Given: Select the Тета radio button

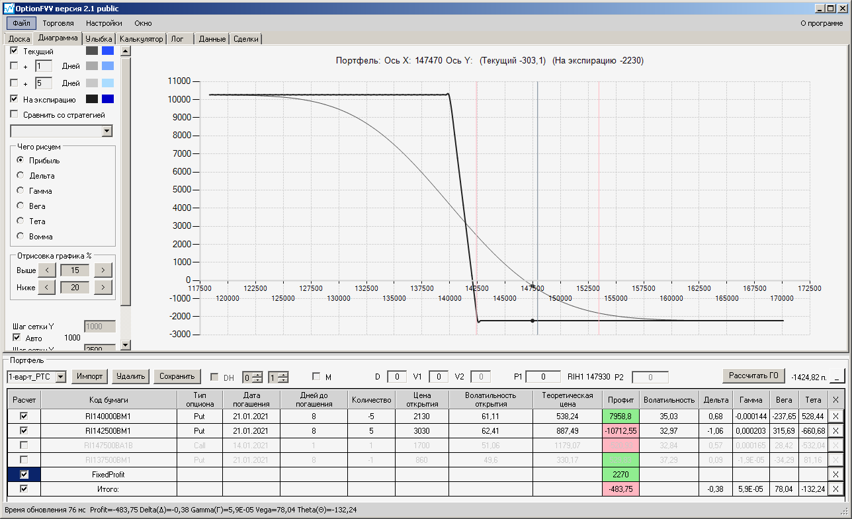Looking at the screenshot, I should [x=21, y=221].
